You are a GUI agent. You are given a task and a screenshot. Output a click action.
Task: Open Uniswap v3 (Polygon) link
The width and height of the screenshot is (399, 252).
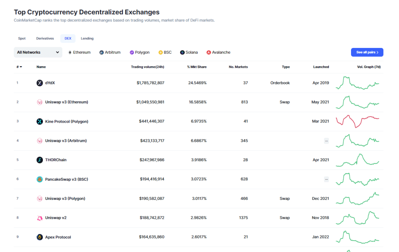pyautogui.click(x=65, y=199)
